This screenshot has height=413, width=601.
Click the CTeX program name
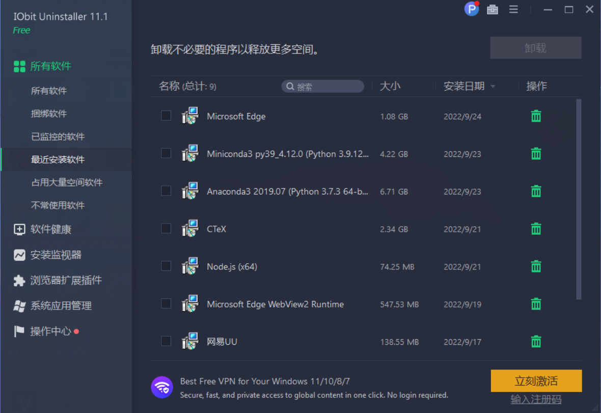coord(216,229)
